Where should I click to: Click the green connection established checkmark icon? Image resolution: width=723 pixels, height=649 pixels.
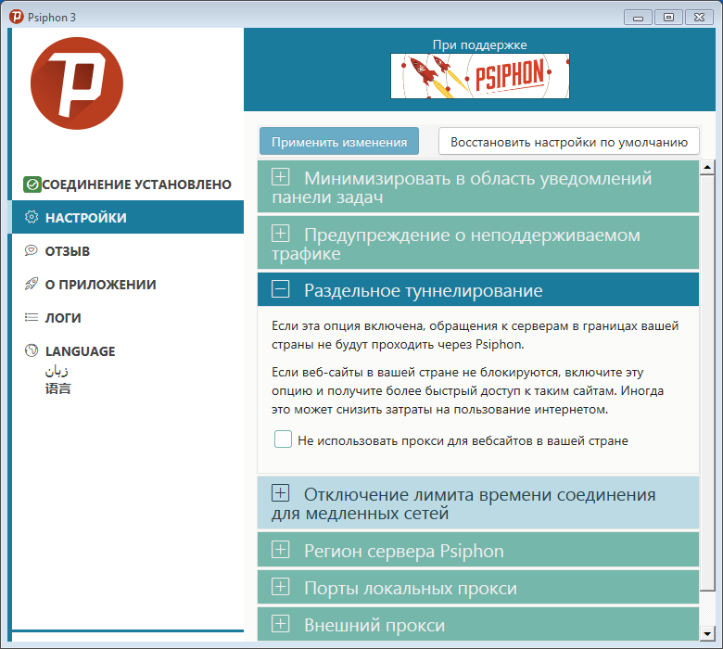[x=32, y=185]
